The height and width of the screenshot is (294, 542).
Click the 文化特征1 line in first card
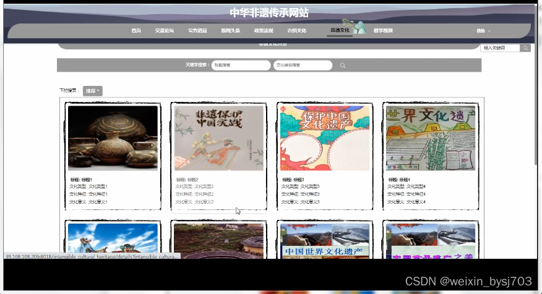(x=88, y=195)
